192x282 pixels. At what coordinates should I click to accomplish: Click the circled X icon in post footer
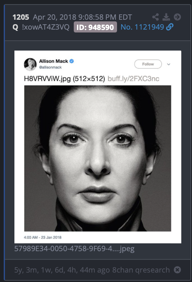(x=178, y=270)
